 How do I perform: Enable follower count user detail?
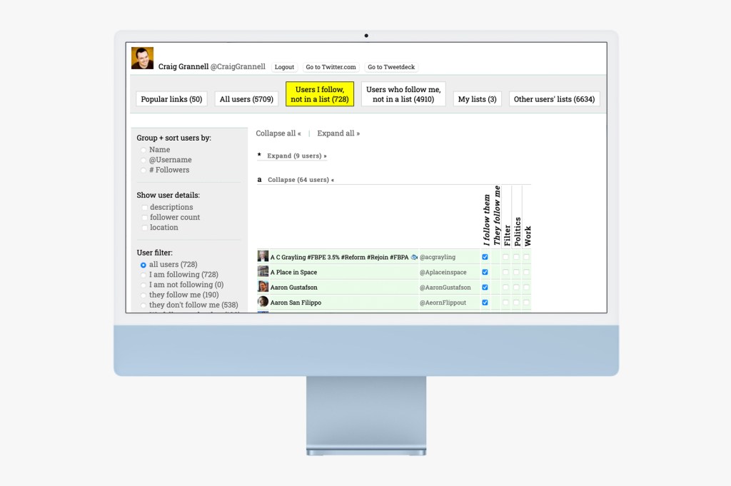click(x=144, y=218)
